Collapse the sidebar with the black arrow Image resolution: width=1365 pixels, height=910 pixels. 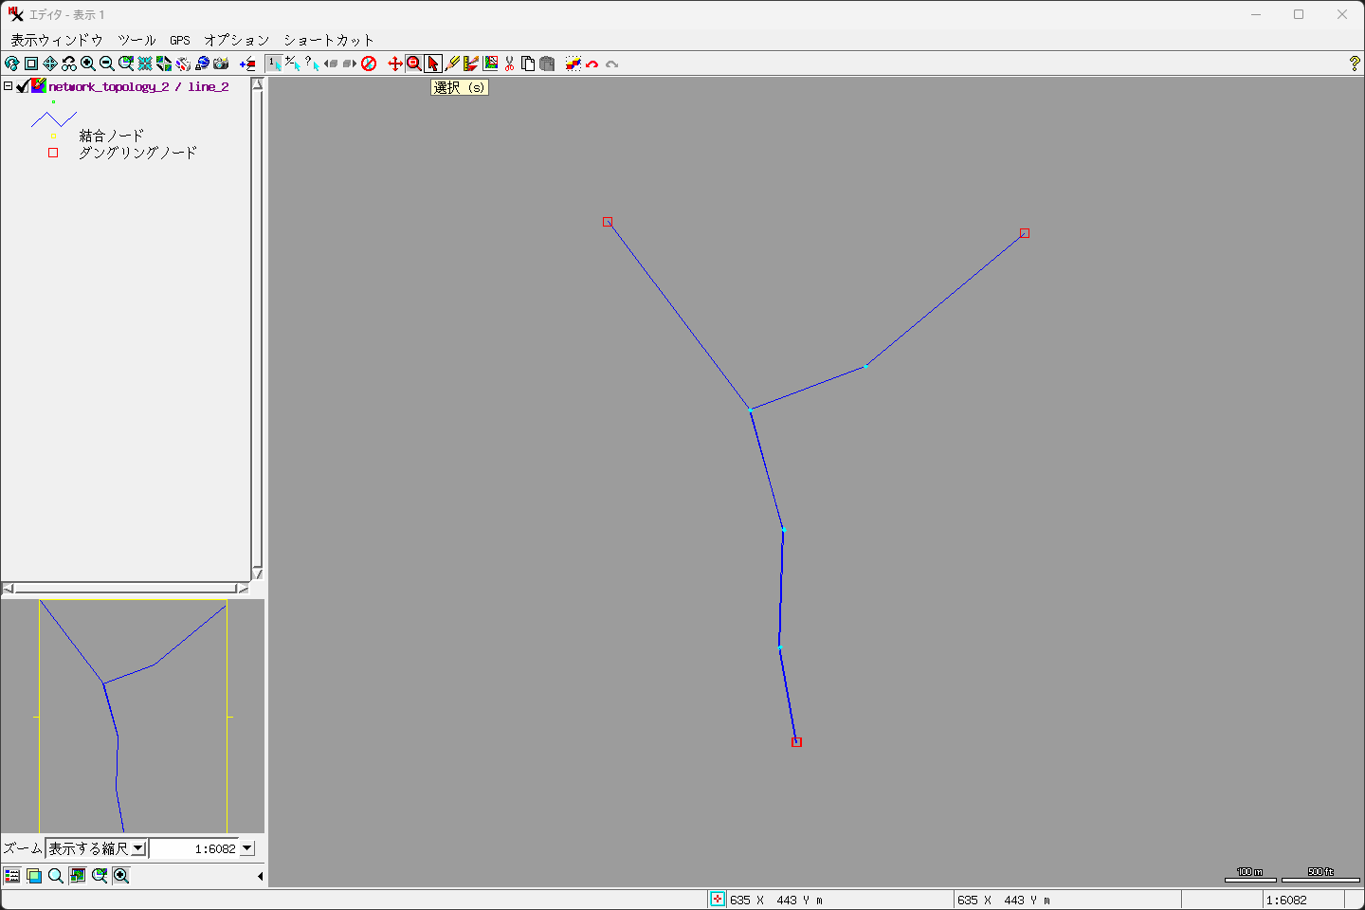(260, 876)
